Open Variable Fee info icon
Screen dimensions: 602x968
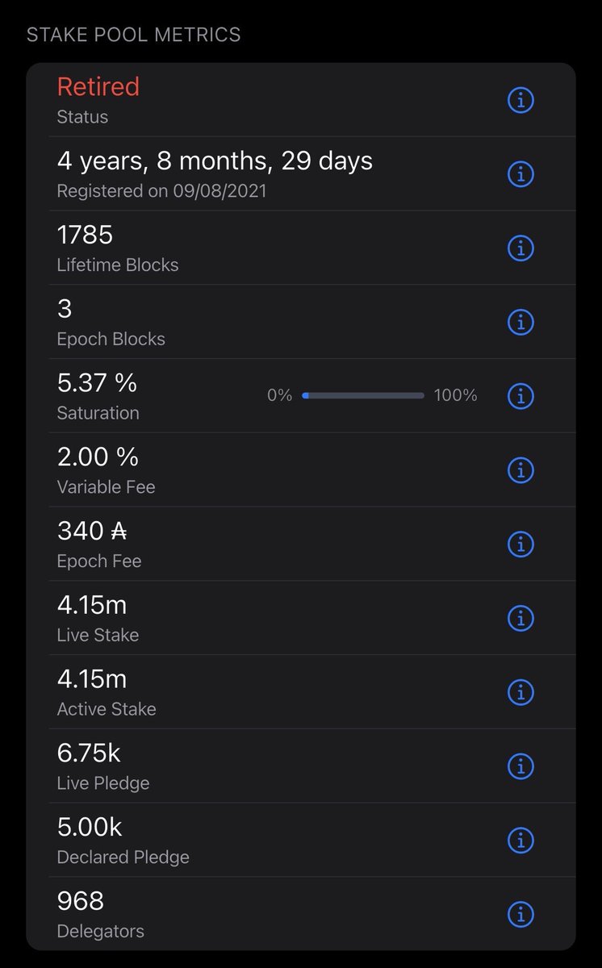click(x=520, y=469)
